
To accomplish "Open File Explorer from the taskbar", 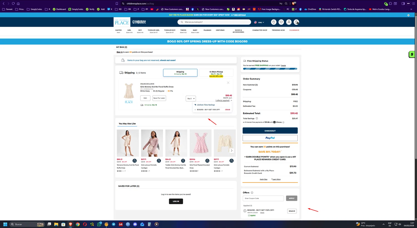I will (x=56, y=224).
